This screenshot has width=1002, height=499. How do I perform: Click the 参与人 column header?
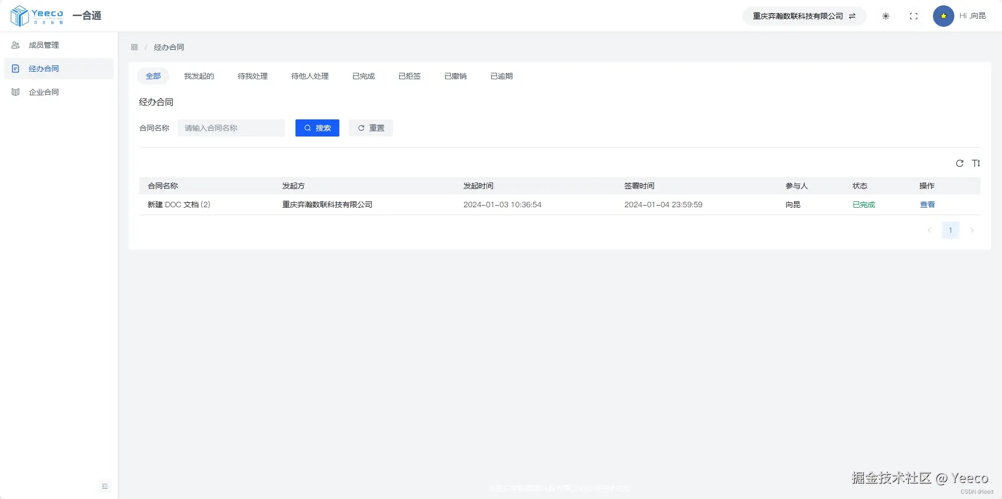tap(796, 186)
